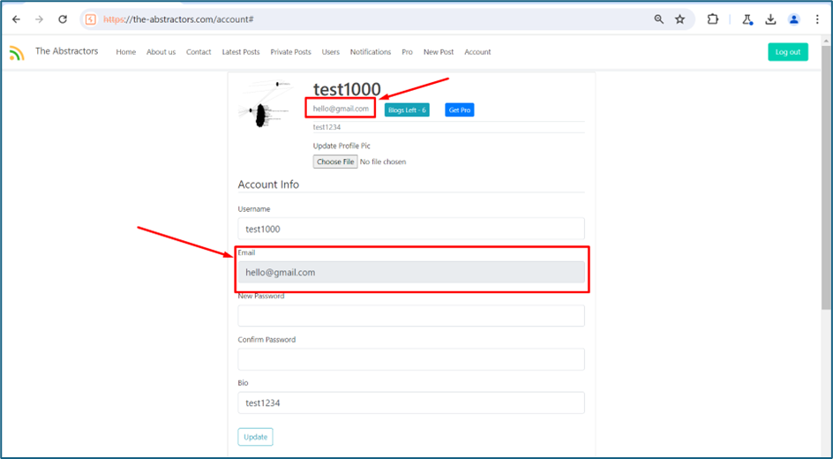Open Account page in navigation
Screen dimensions: 833x459
click(477, 52)
